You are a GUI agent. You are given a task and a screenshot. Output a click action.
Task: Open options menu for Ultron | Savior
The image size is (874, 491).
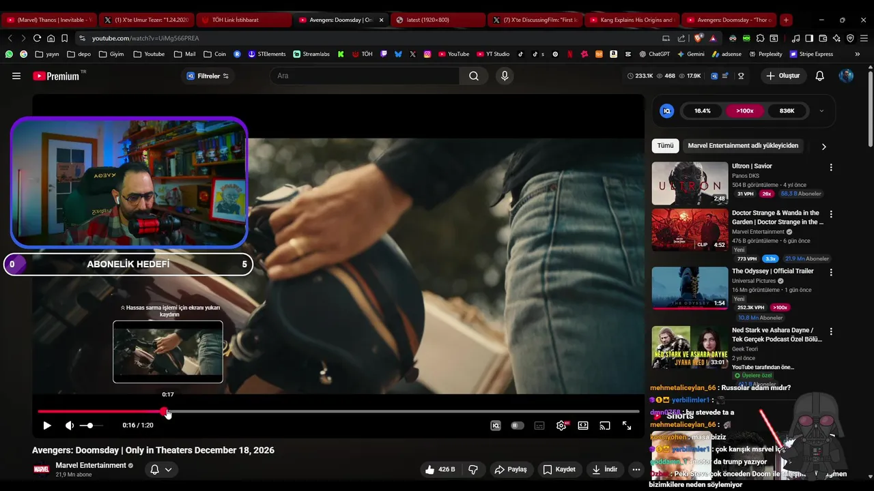point(831,167)
